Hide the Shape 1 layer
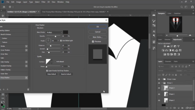The width and height of the screenshot is (195, 110). pyautogui.click(x=159, y=94)
